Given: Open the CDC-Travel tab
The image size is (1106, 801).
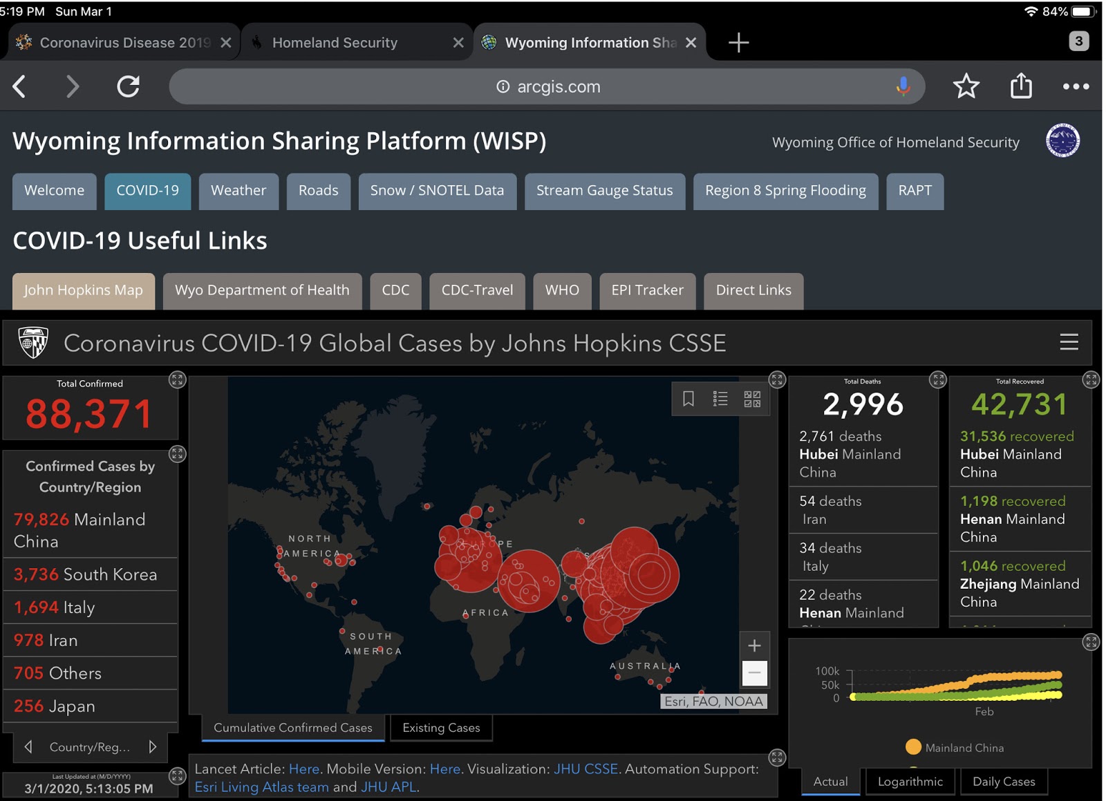Looking at the screenshot, I should click(478, 291).
